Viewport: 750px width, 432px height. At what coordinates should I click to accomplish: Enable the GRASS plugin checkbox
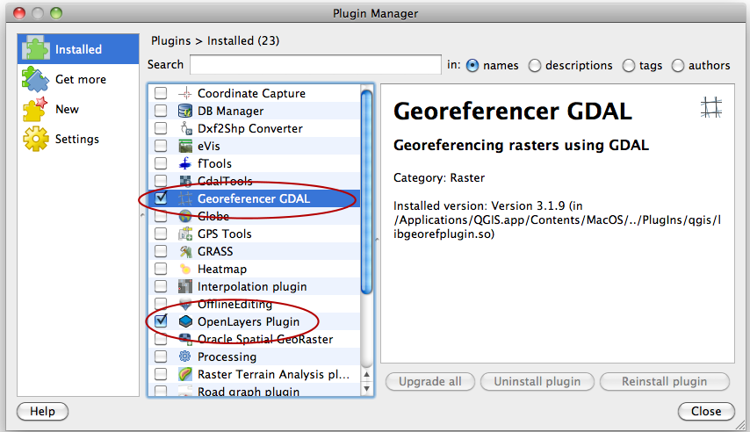click(161, 251)
